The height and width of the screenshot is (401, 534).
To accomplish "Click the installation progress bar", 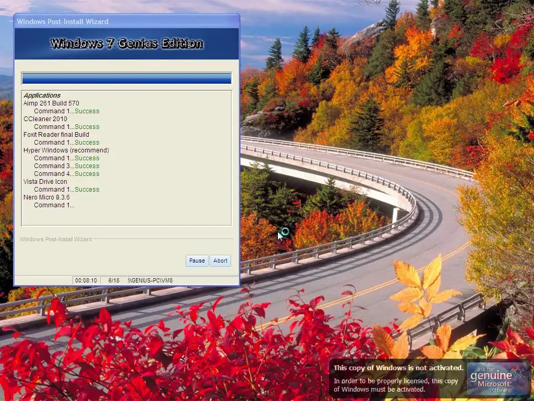I will (126, 78).
